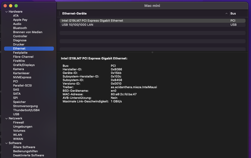Open the Firewall entry under Netzwerk

[19, 122]
